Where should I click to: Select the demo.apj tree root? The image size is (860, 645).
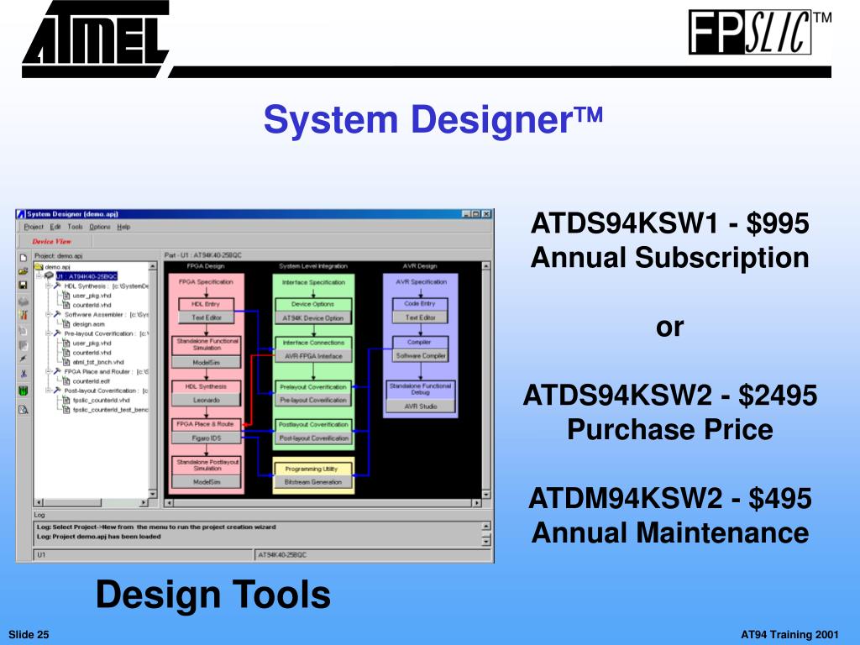(58, 267)
